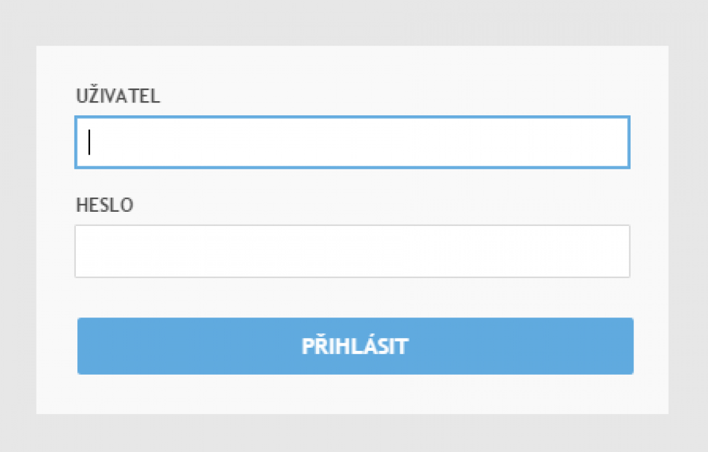Select the text box under HESLO
This screenshot has height=452, width=708.
click(352, 251)
